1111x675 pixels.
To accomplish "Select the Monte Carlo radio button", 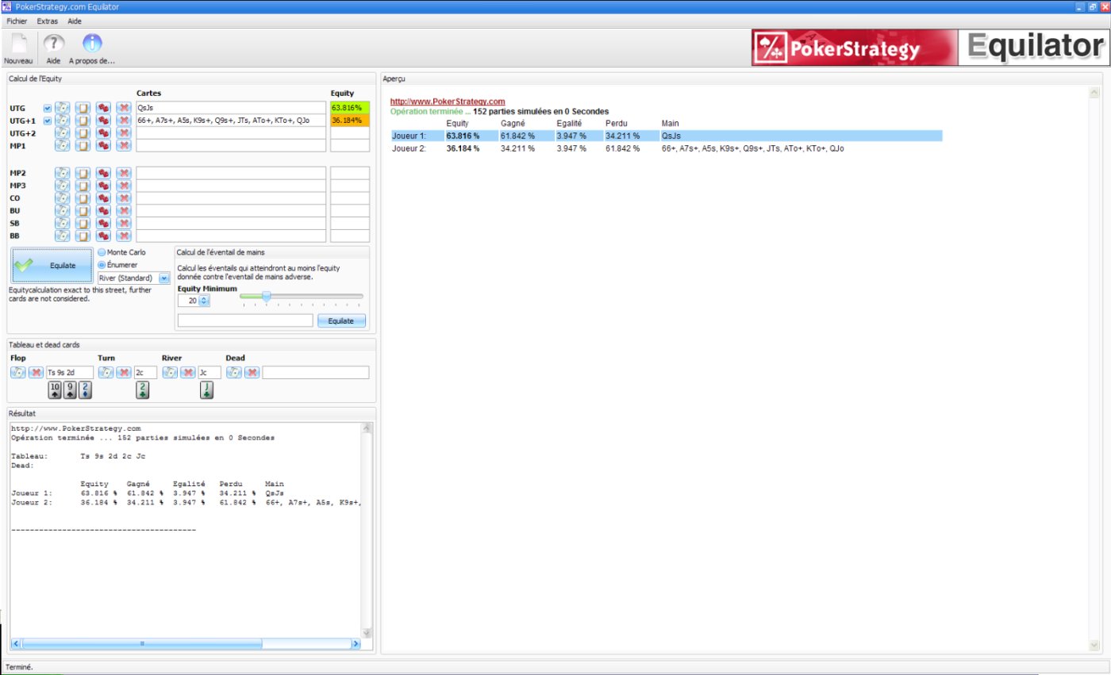I will click(102, 252).
